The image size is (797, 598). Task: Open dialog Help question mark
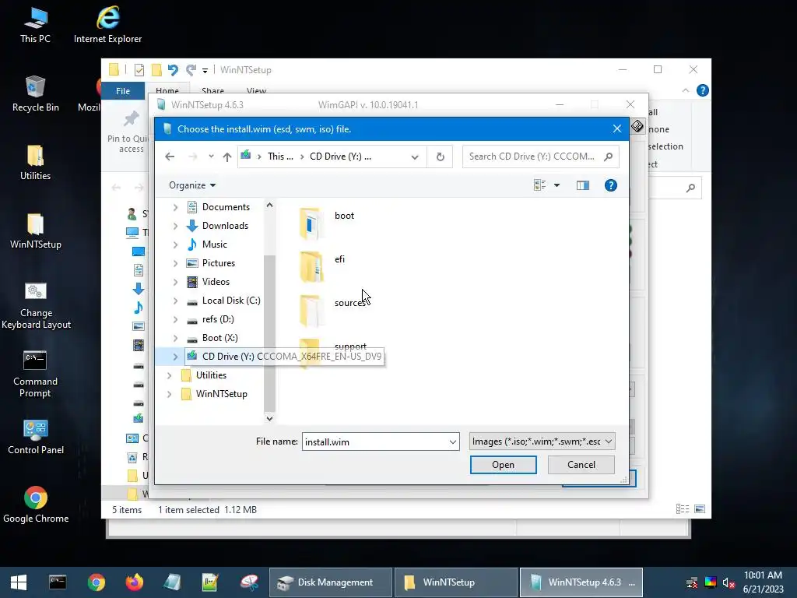610,185
